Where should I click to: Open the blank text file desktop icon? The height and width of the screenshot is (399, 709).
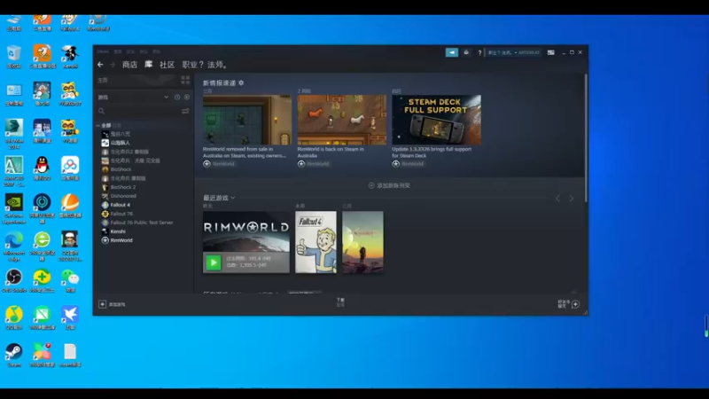(70, 355)
